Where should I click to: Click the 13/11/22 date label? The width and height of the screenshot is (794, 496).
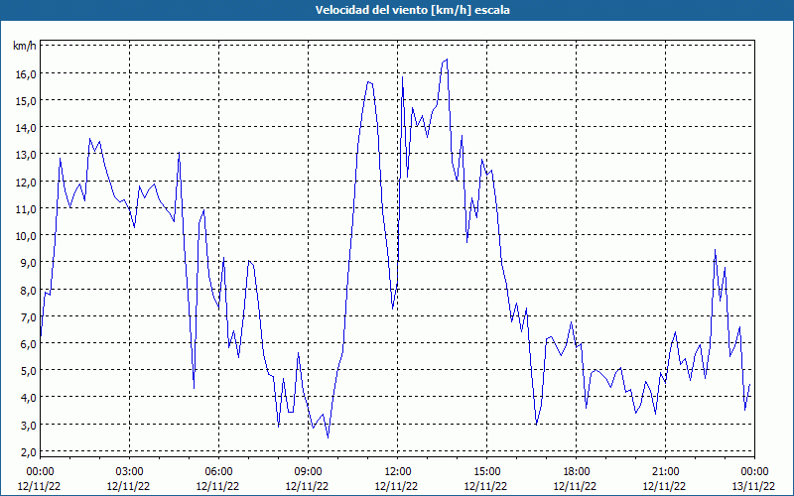click(753, 486)
